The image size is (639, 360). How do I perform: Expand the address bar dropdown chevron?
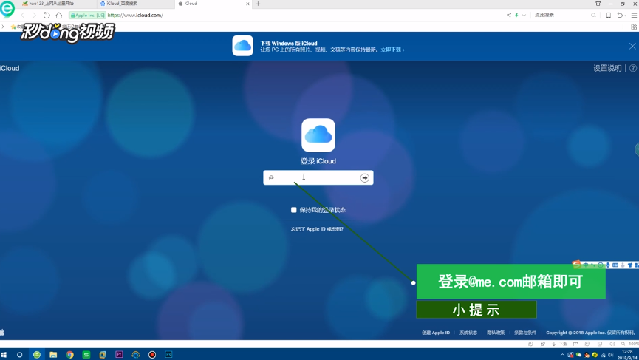524,15
